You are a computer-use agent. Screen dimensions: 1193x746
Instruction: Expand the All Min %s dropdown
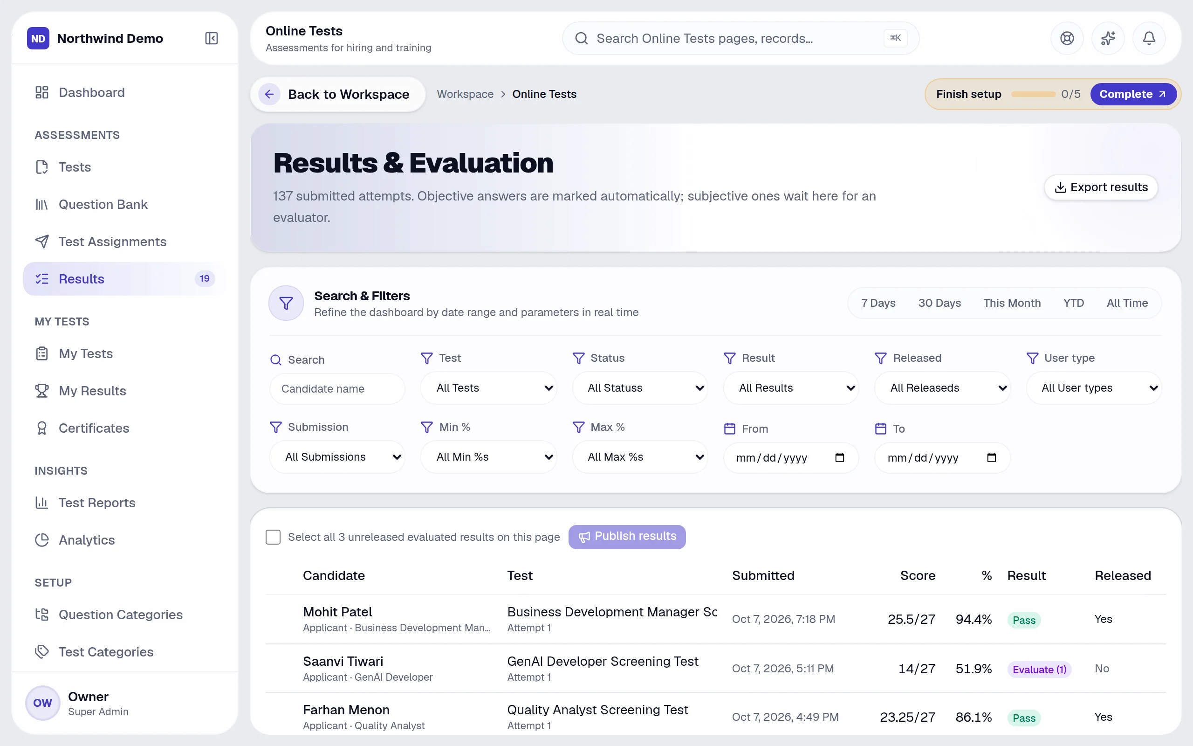(x=488, y=457)
